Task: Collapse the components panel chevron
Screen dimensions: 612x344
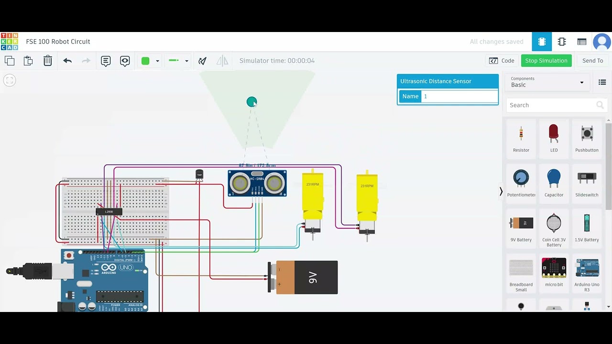Action: 501,192
